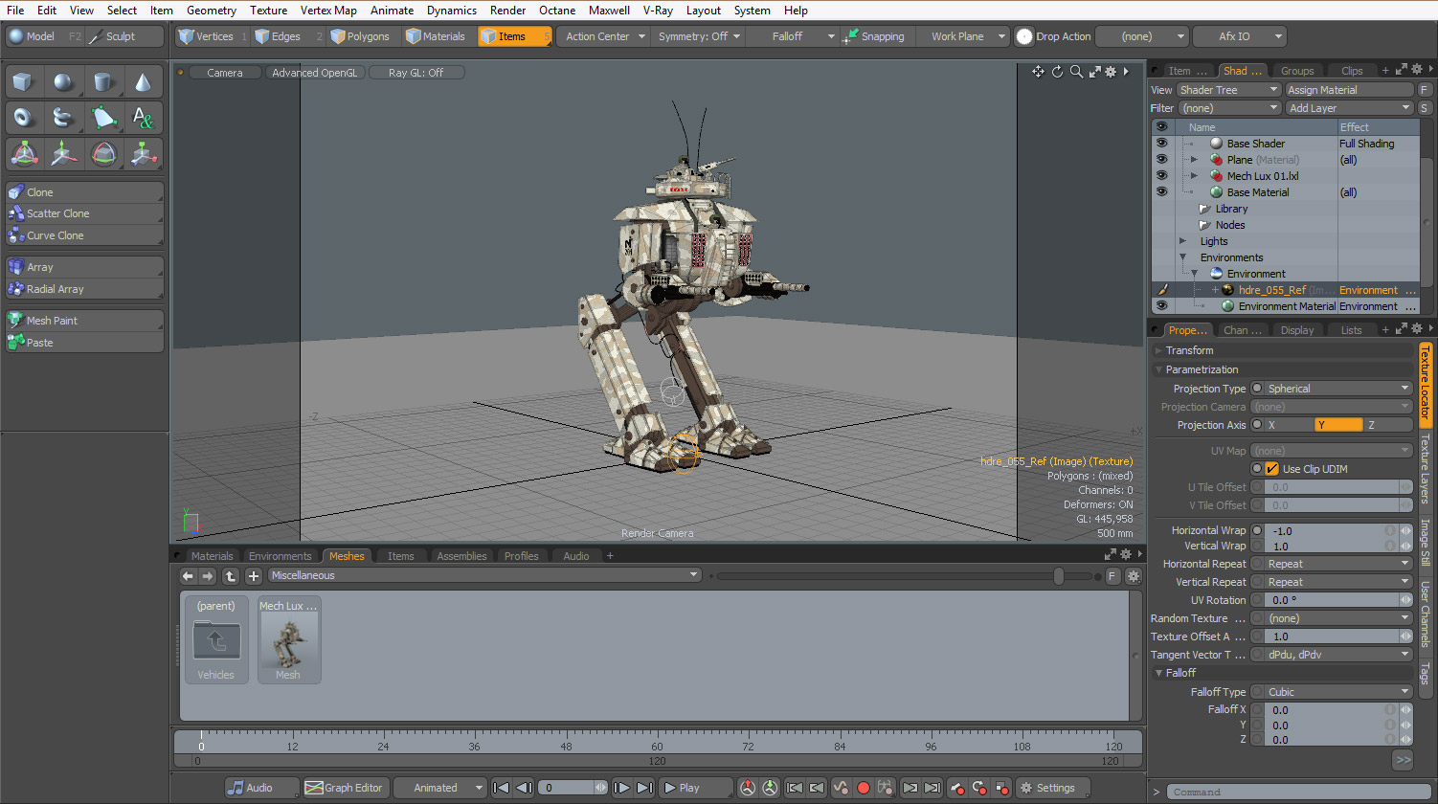The height and width of the screenshot is (804, 1438).
Task: Expand the Lights tree group
Action: pyautogui.click(x=1183, y=241)
